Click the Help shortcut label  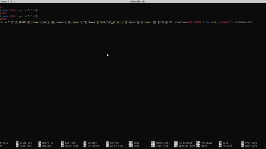pos(5,143)
